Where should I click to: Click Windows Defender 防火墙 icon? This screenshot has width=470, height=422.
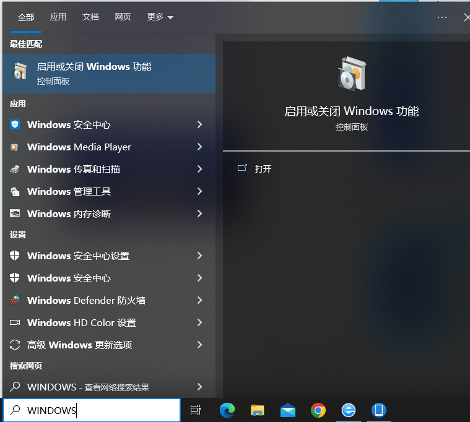[x=15, y=301]
